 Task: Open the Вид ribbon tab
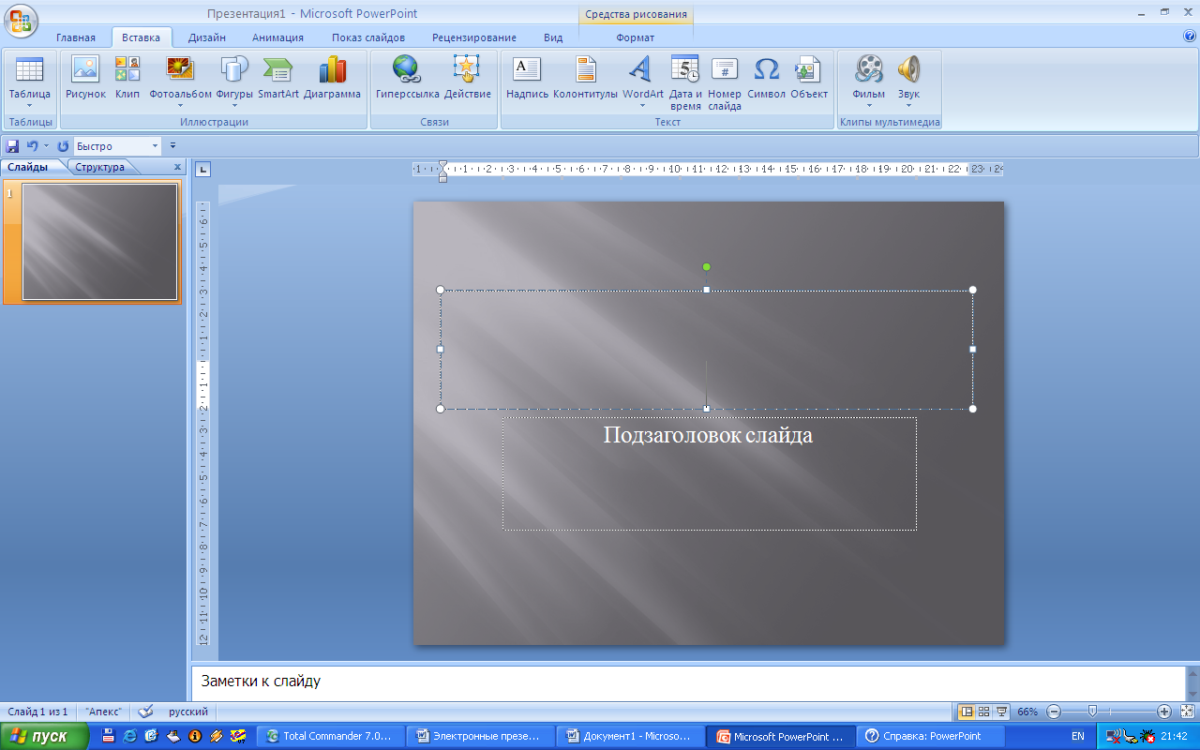point(553,37)
